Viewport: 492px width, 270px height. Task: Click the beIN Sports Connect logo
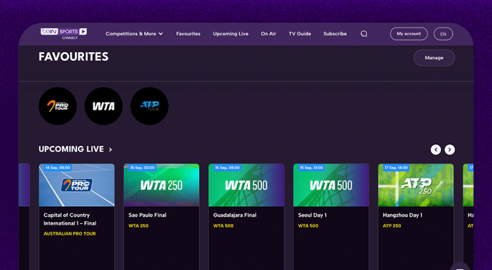click(x=64, y=34)
